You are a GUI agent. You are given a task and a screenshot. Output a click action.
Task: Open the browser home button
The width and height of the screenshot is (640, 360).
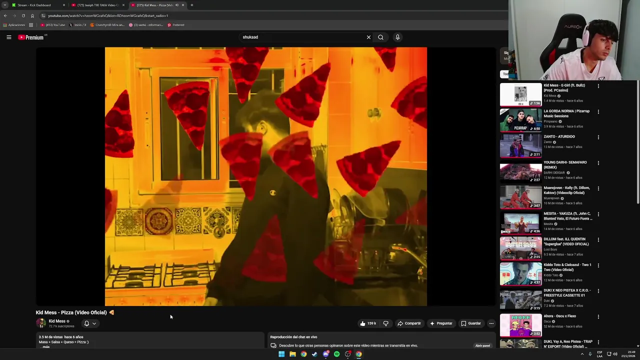click(32, 15)
